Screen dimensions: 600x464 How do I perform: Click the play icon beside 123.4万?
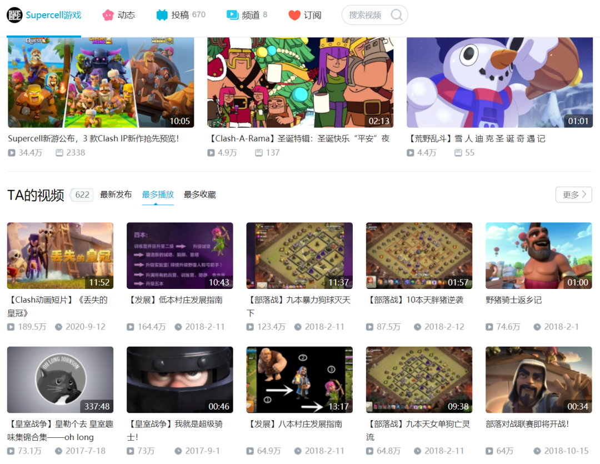250,327
